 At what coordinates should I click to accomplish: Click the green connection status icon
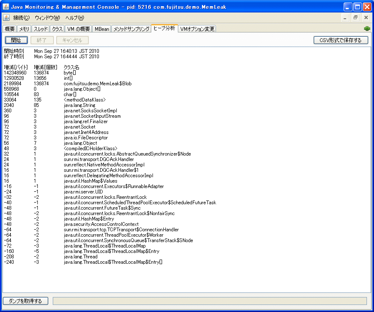coord(367,29)
